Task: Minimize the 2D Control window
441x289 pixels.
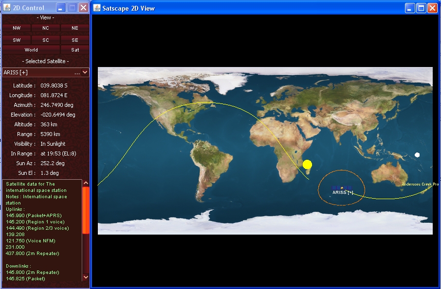Action: pos(60,8)
